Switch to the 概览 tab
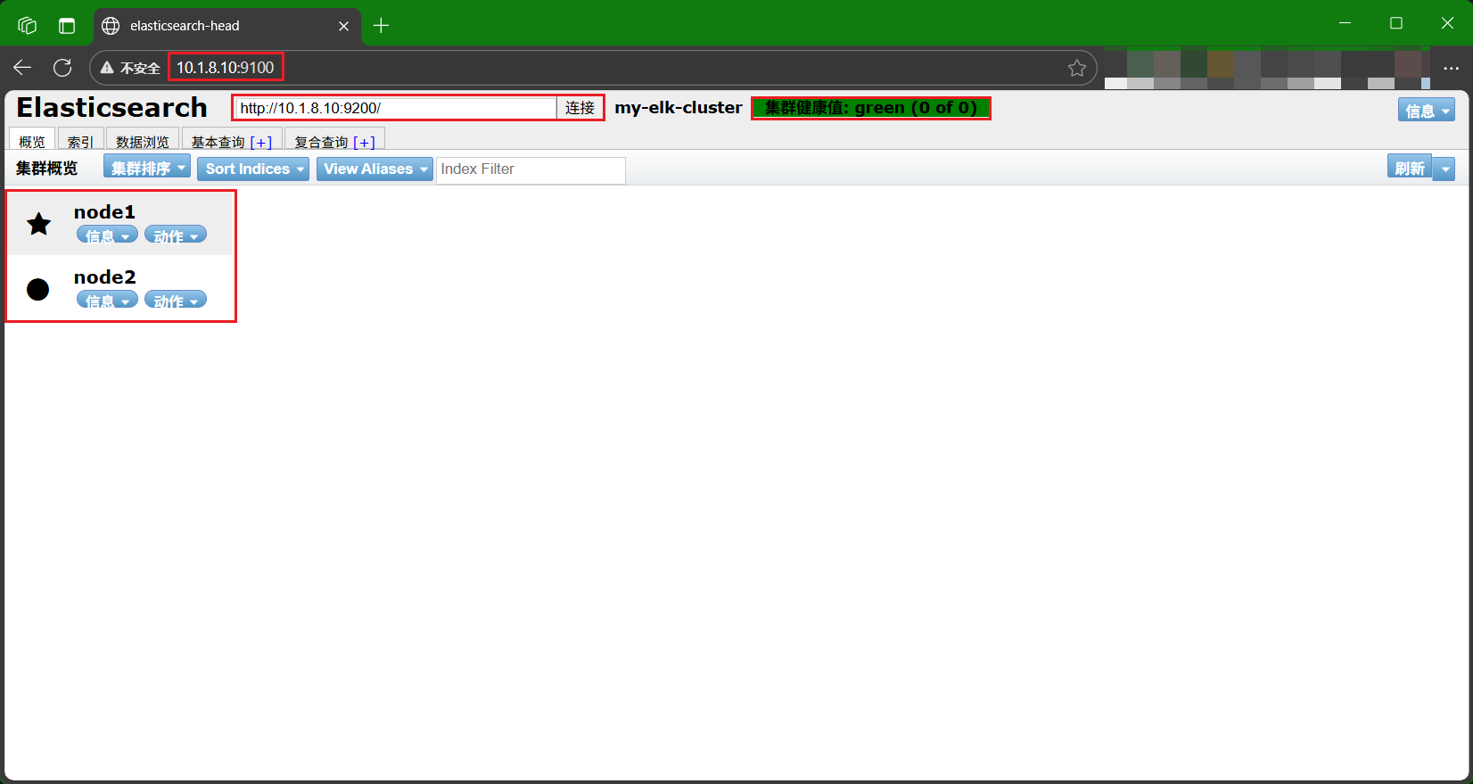The width and height of the screenshot is (1473, 784). 32,140
